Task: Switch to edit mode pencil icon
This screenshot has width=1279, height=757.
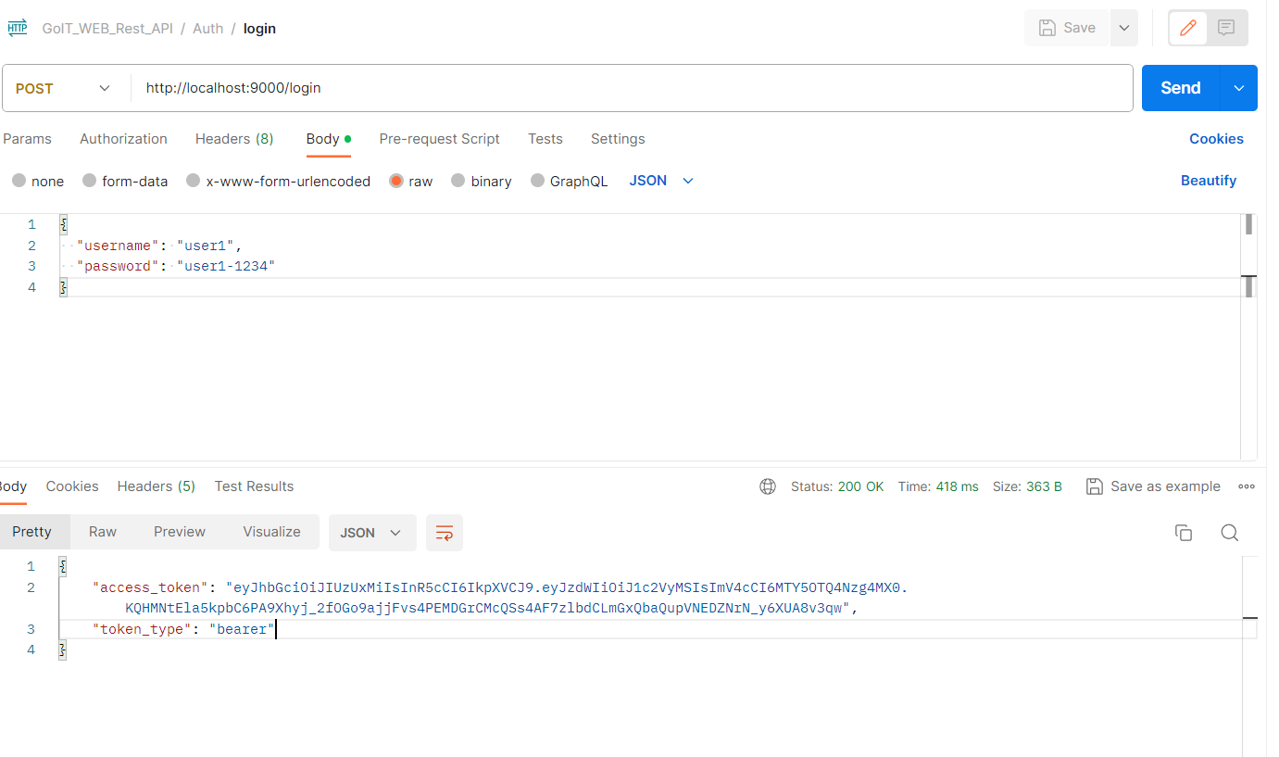Action: pos(1188,28)
